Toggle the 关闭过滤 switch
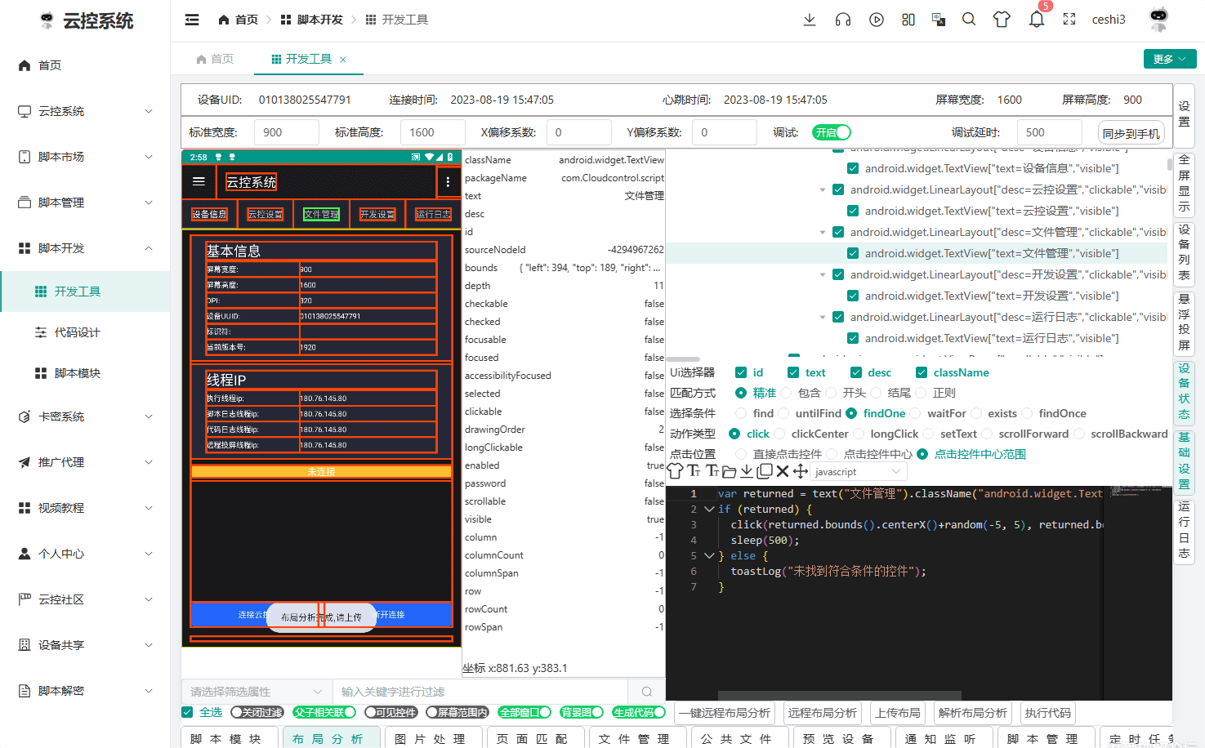Viewport: 1205px width, 748px height. tap(257, 712)
